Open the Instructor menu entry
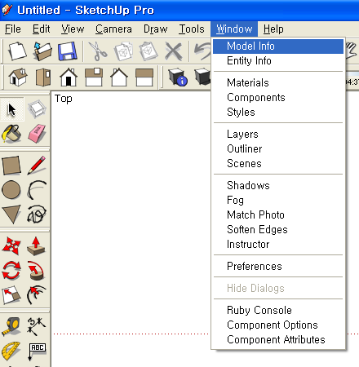 click(278, 245)
